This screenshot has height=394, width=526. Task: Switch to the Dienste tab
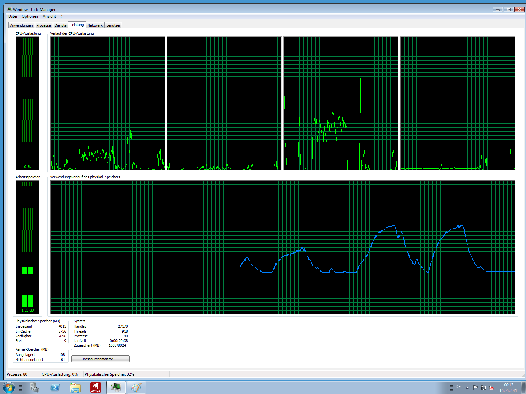coord(60,25)
